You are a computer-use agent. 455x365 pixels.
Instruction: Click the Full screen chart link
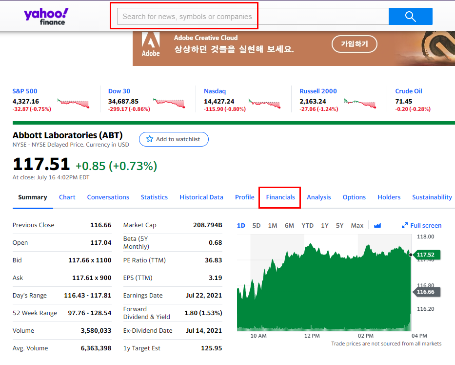422,225
